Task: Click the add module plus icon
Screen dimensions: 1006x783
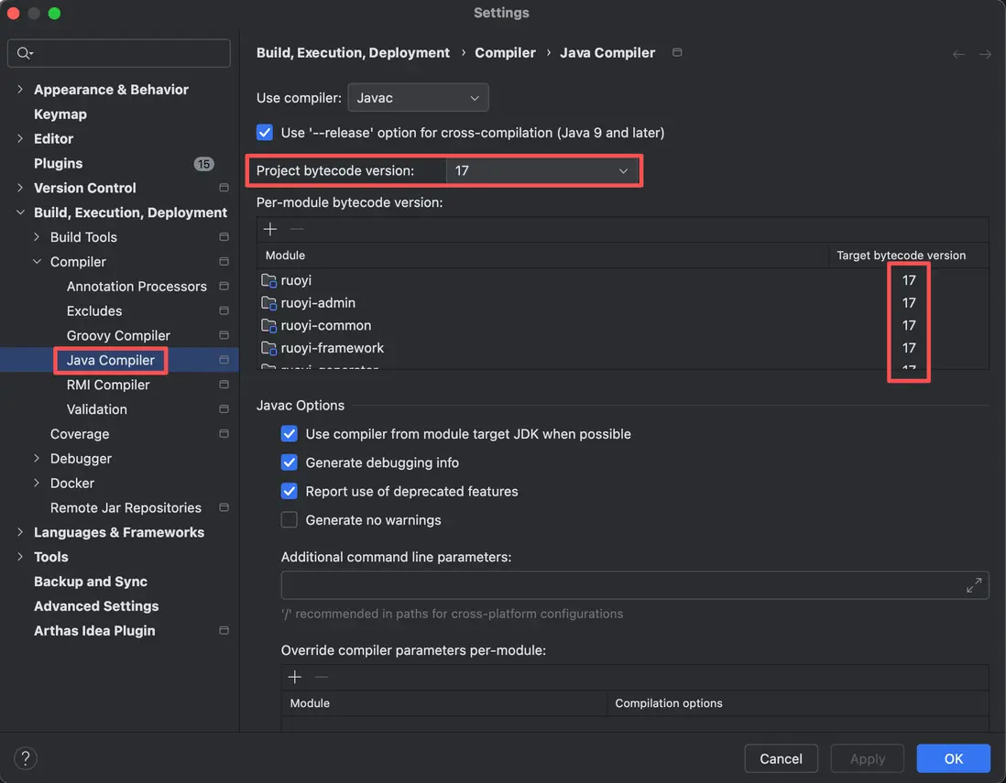Action: pyautogui.click(x=270, y=229)
